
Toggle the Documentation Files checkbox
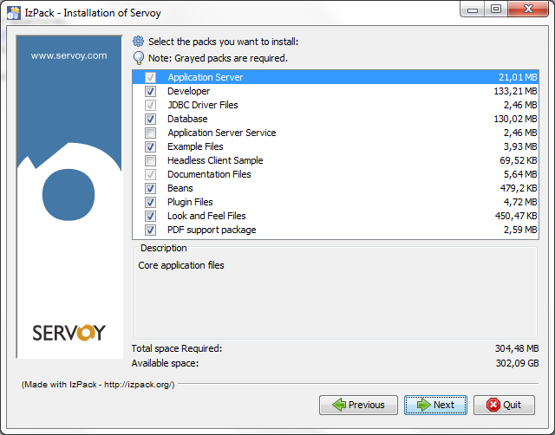point(150,174)
